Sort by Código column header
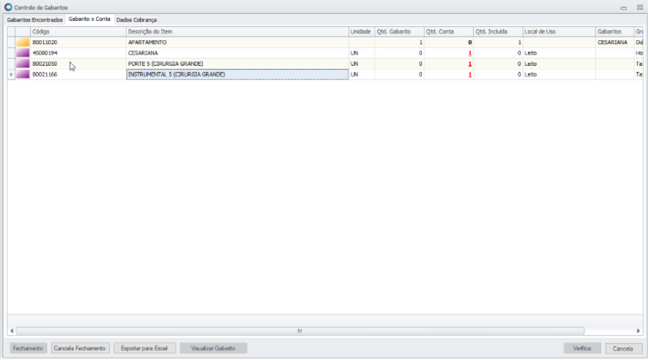 point(78,32)
